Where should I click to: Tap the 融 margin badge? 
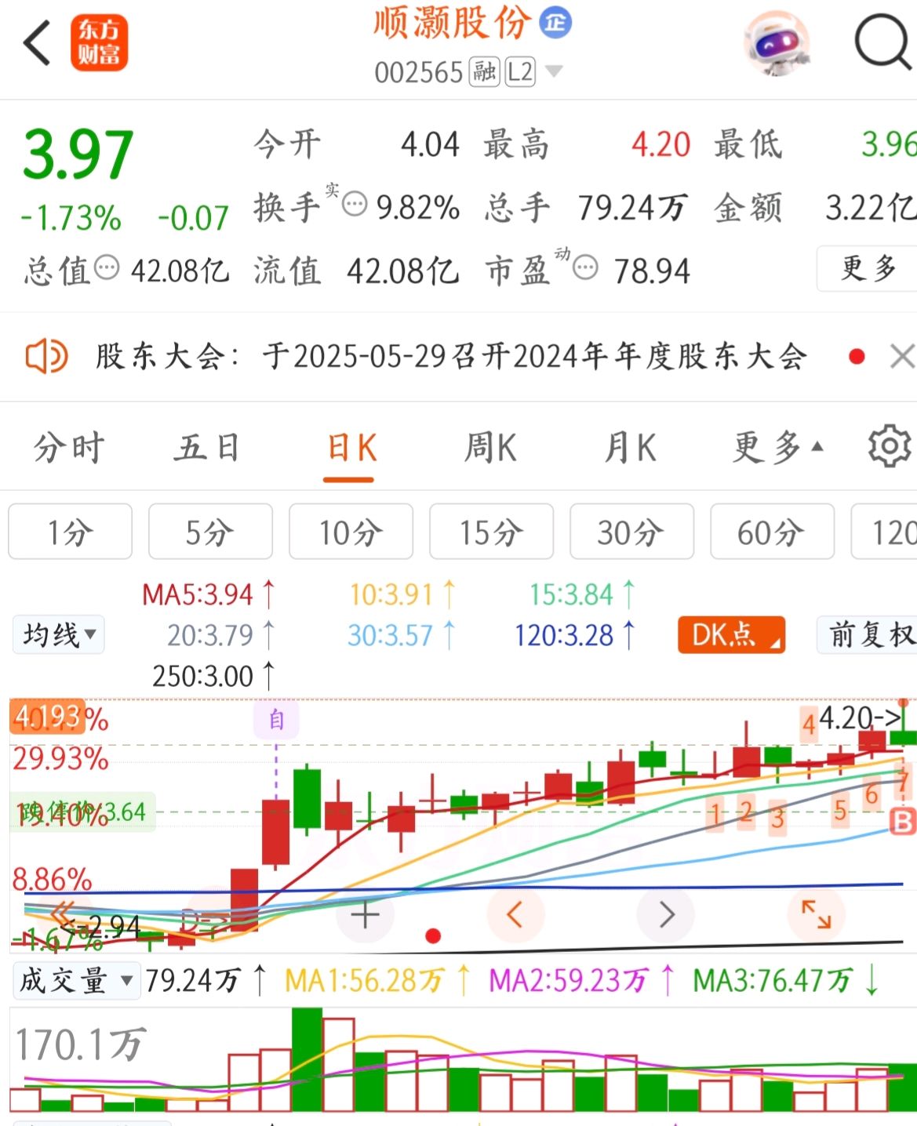pyautogui.click(x=484, y=72)
